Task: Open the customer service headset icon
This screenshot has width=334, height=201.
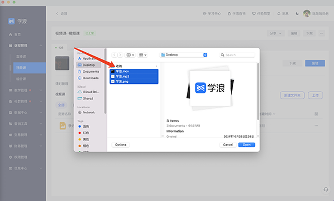Action: 326,189
